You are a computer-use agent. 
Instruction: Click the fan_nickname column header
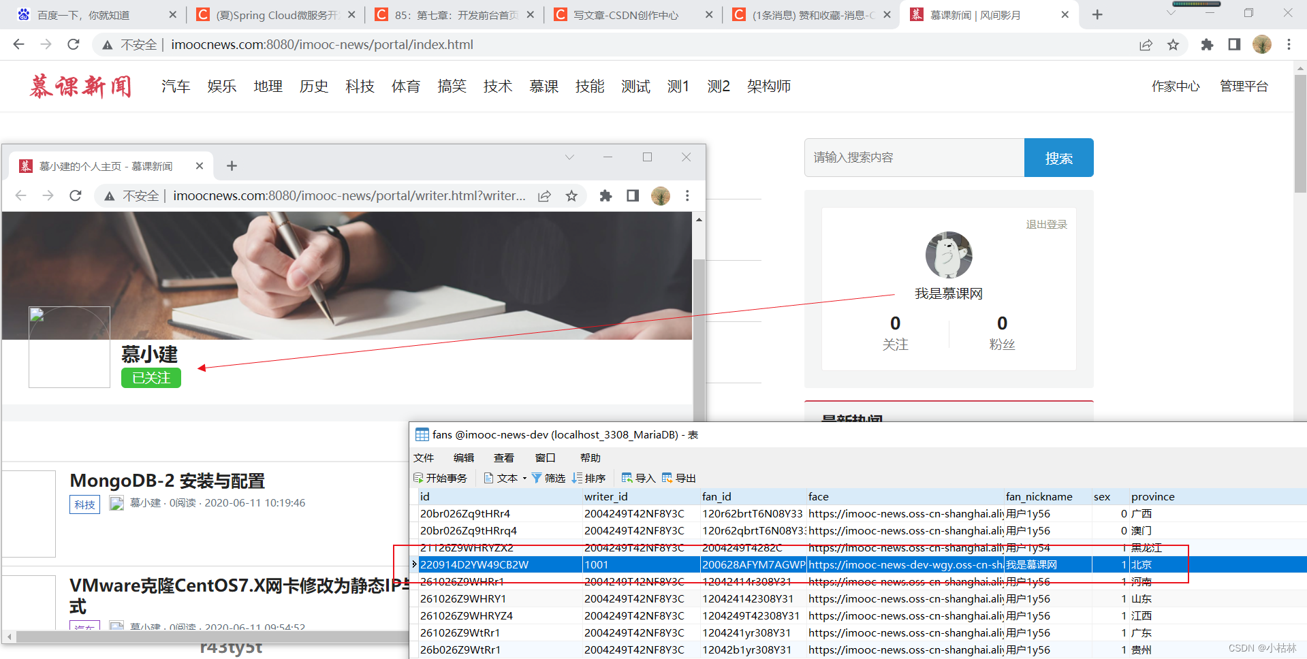click(x=1039, y=496)
